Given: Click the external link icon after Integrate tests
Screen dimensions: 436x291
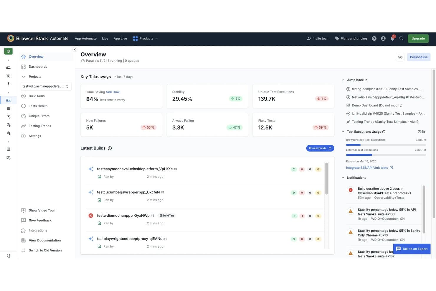Looking at the screenshot, I should 392,168.
